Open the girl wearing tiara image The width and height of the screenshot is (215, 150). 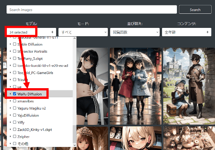pos(93,138)
